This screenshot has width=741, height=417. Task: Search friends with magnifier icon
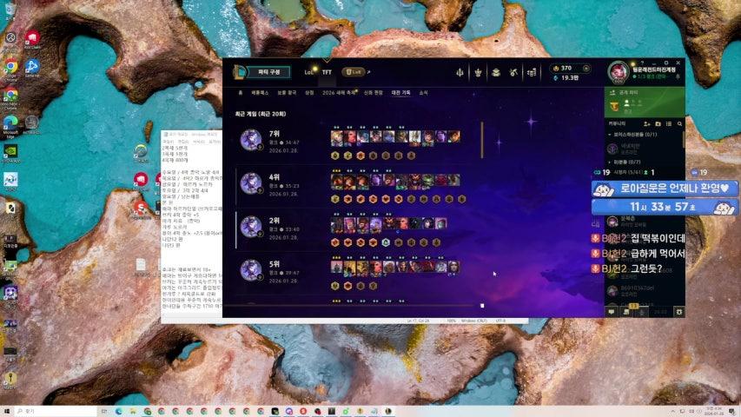pos(680,123)
